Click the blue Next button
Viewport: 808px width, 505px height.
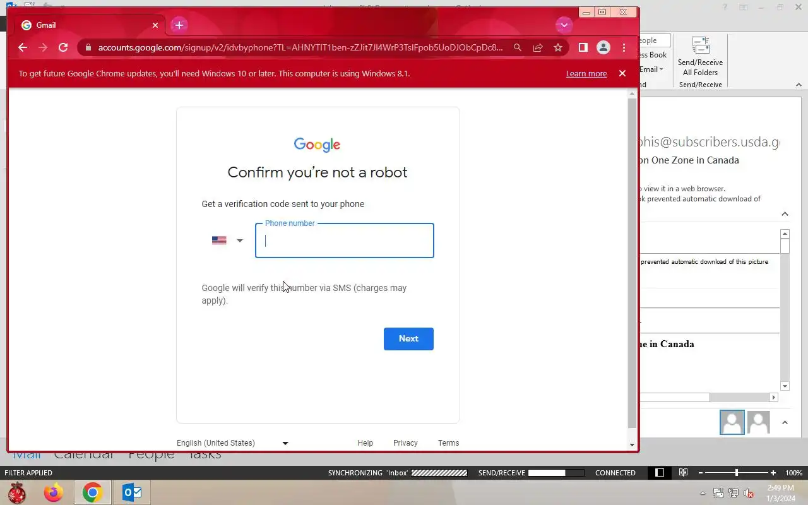[408, 339]
